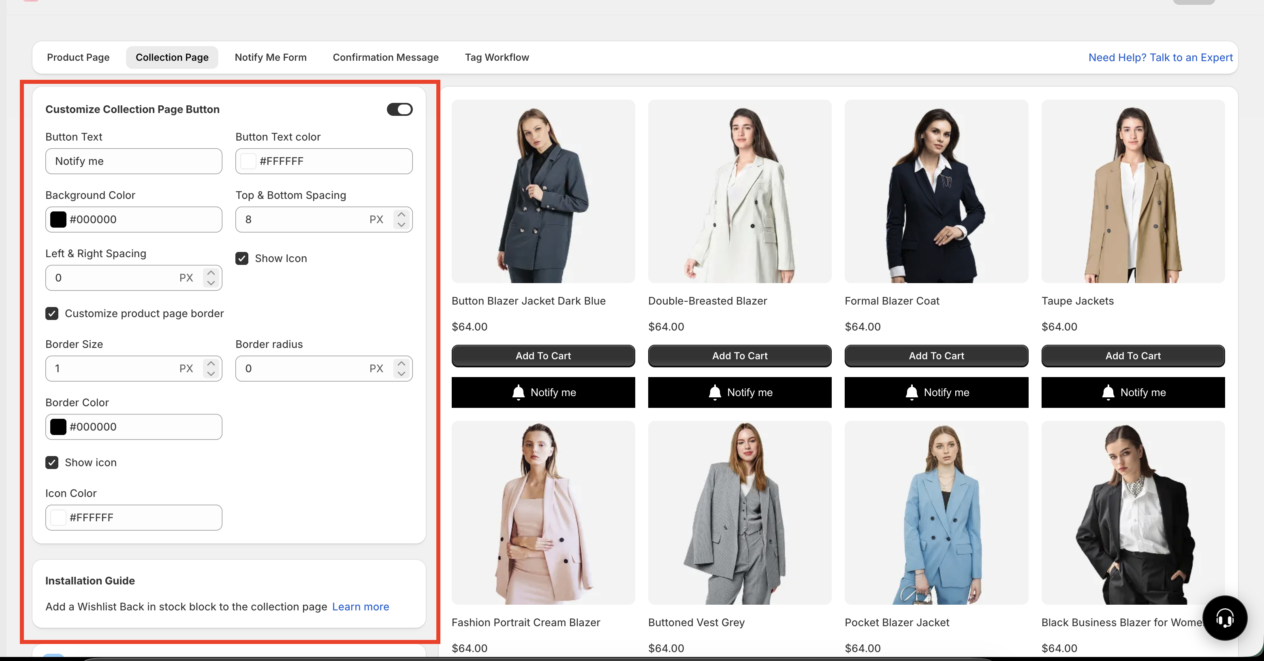Open Buttoned Vest Grey product image
This screenshot has width=1264, height=661.
740,513
